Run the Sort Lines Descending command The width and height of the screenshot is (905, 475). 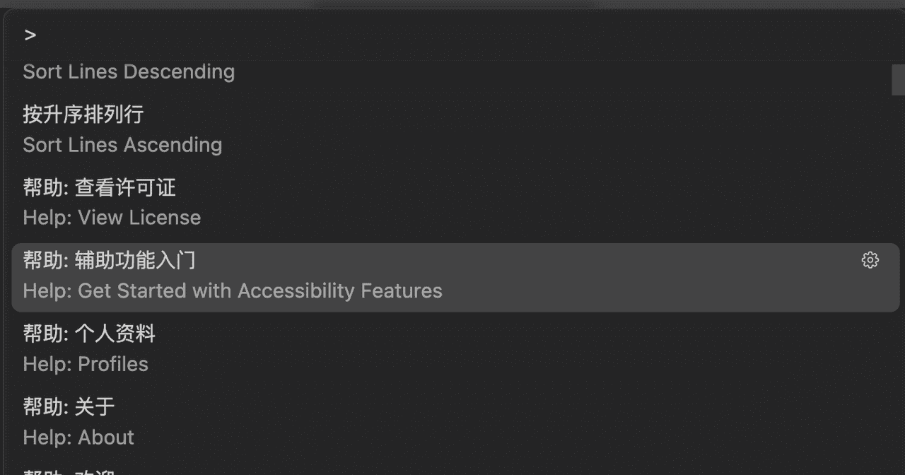click(129, 72)
